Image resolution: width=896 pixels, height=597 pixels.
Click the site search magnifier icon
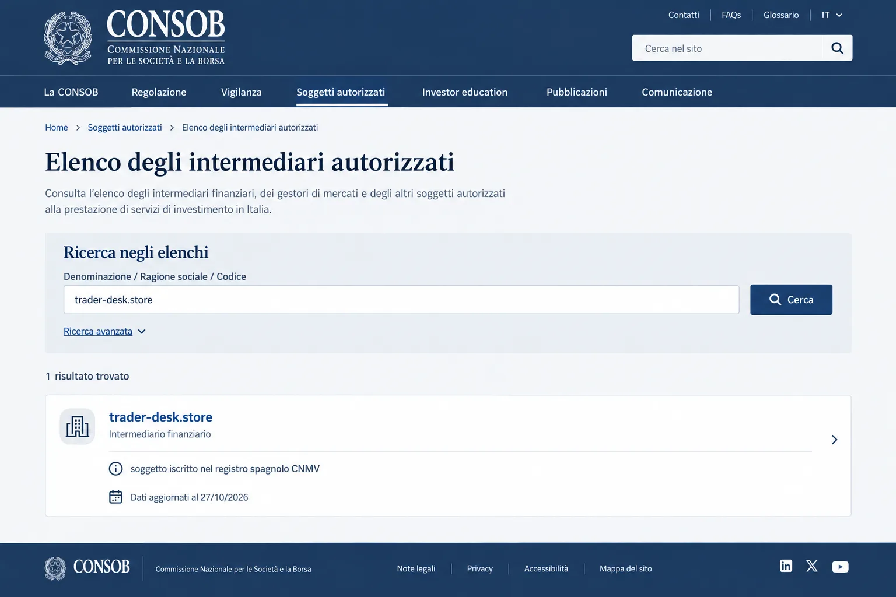point(837,48)
